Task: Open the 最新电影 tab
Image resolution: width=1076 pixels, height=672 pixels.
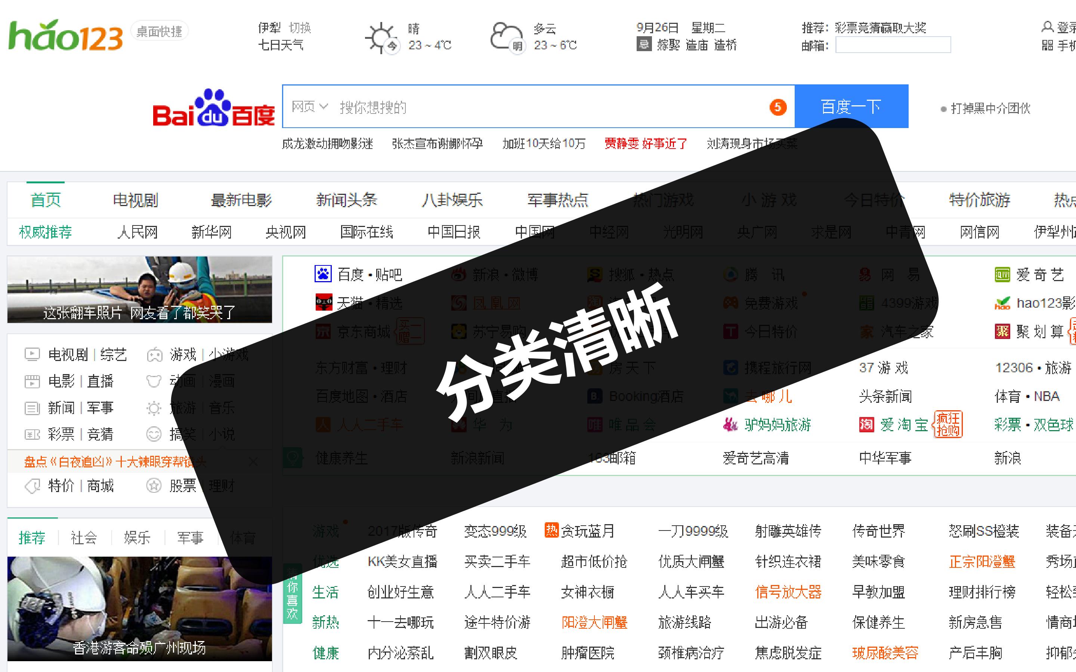Action: tap(241, 200)
